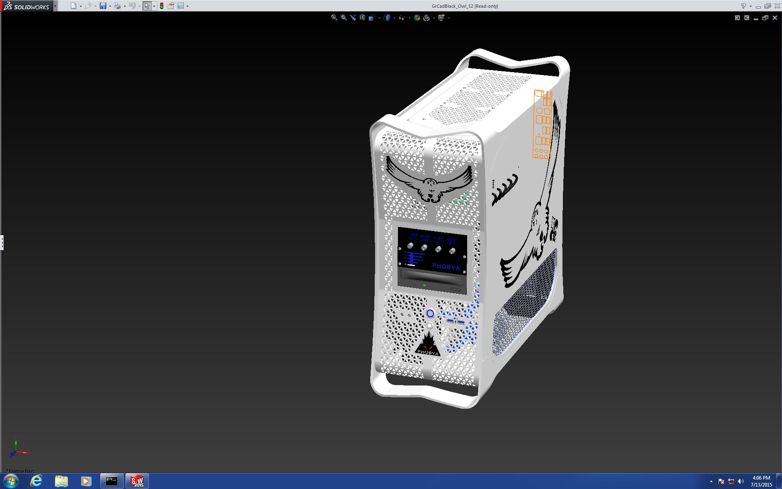The image size is (782, 489).
Task: Toggle the Select cursor tool
Action: tap(147, 6)
